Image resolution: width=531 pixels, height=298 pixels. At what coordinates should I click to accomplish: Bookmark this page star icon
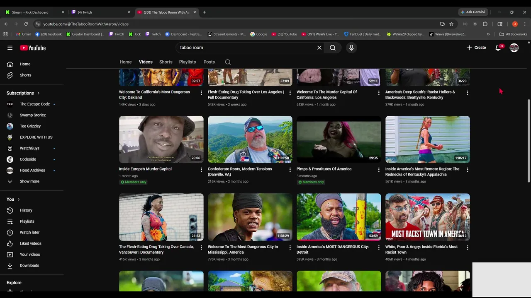451,24
